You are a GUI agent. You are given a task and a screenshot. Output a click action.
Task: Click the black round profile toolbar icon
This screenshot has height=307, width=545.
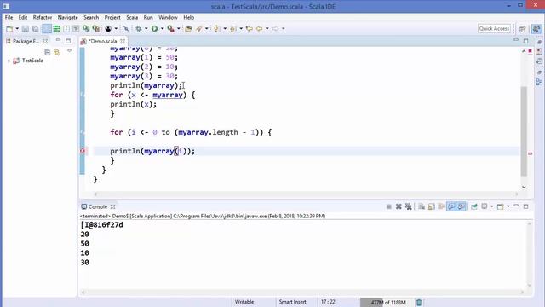pyautogui.click(x=108, y=28)
